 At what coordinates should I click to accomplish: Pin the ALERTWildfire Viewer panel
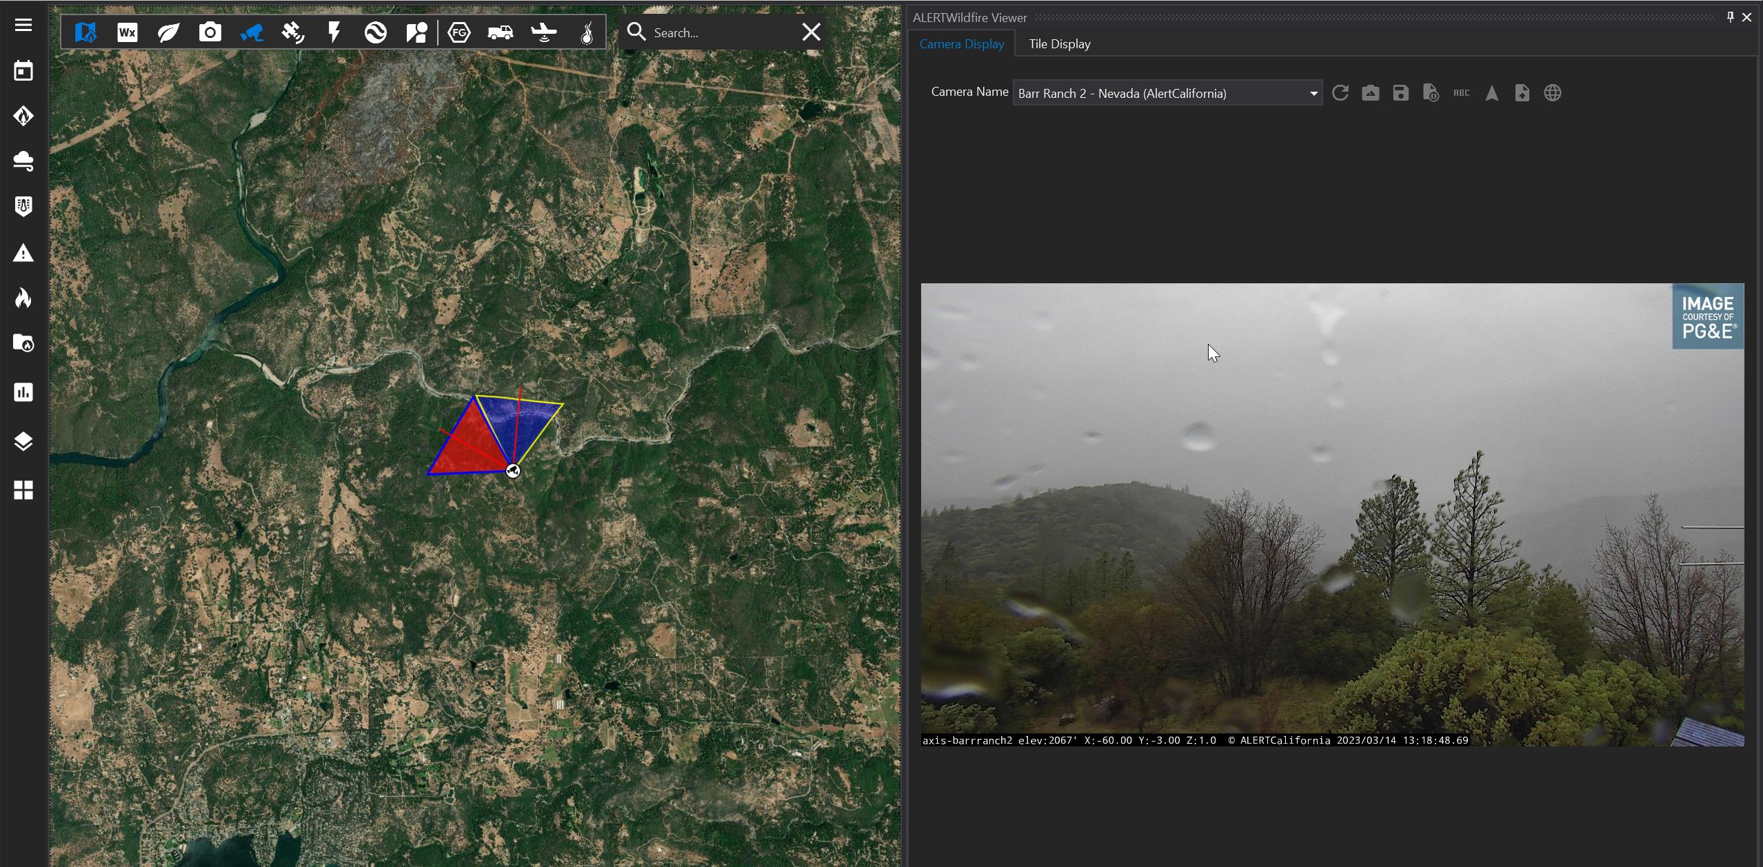click(1730, 17)
